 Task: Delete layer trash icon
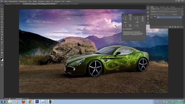pos(180,27)
